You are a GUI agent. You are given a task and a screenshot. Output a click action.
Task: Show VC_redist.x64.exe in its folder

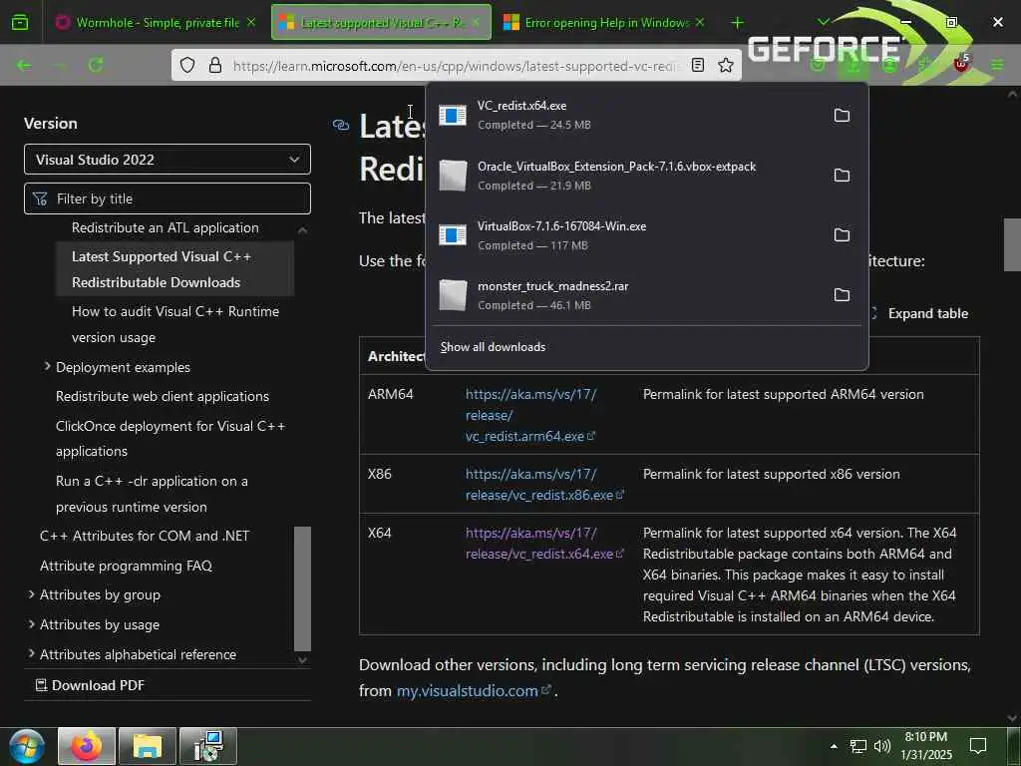point(842,116)
